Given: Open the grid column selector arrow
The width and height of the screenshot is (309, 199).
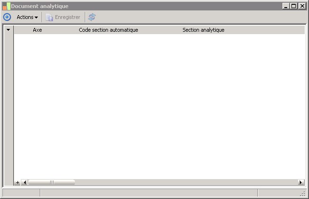Looking at the screenshot, I should pos(8,30).
